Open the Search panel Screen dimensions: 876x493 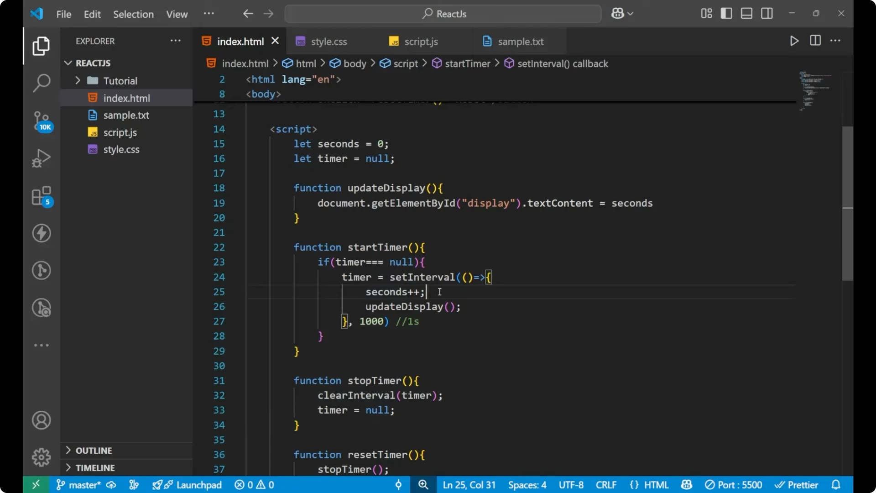click(41, 83)
